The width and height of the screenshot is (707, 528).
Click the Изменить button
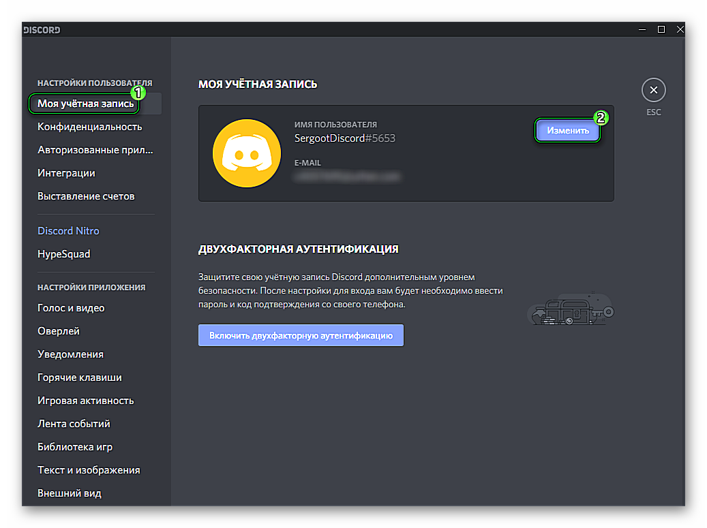(568, 131)
